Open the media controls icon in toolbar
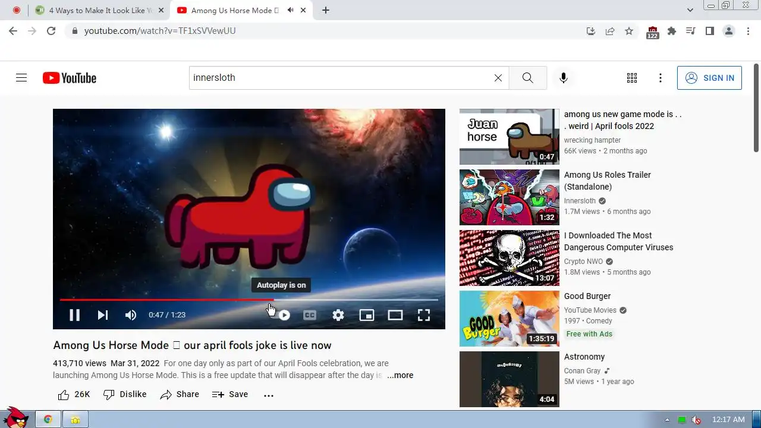The width and height of the screenshot is (761, 428). tap(691, 31)
